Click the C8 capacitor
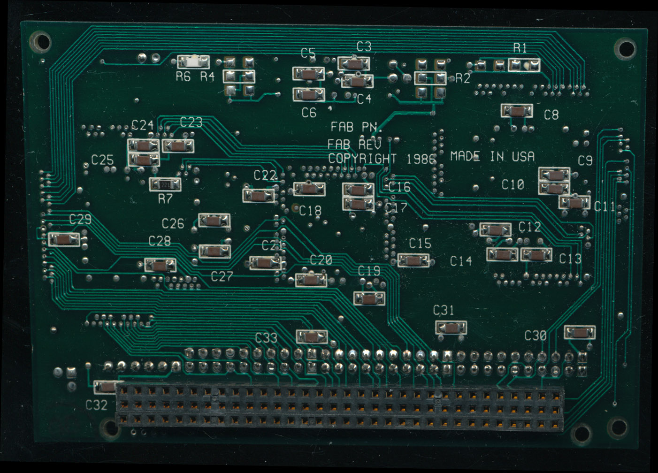 tap(517, 111)
